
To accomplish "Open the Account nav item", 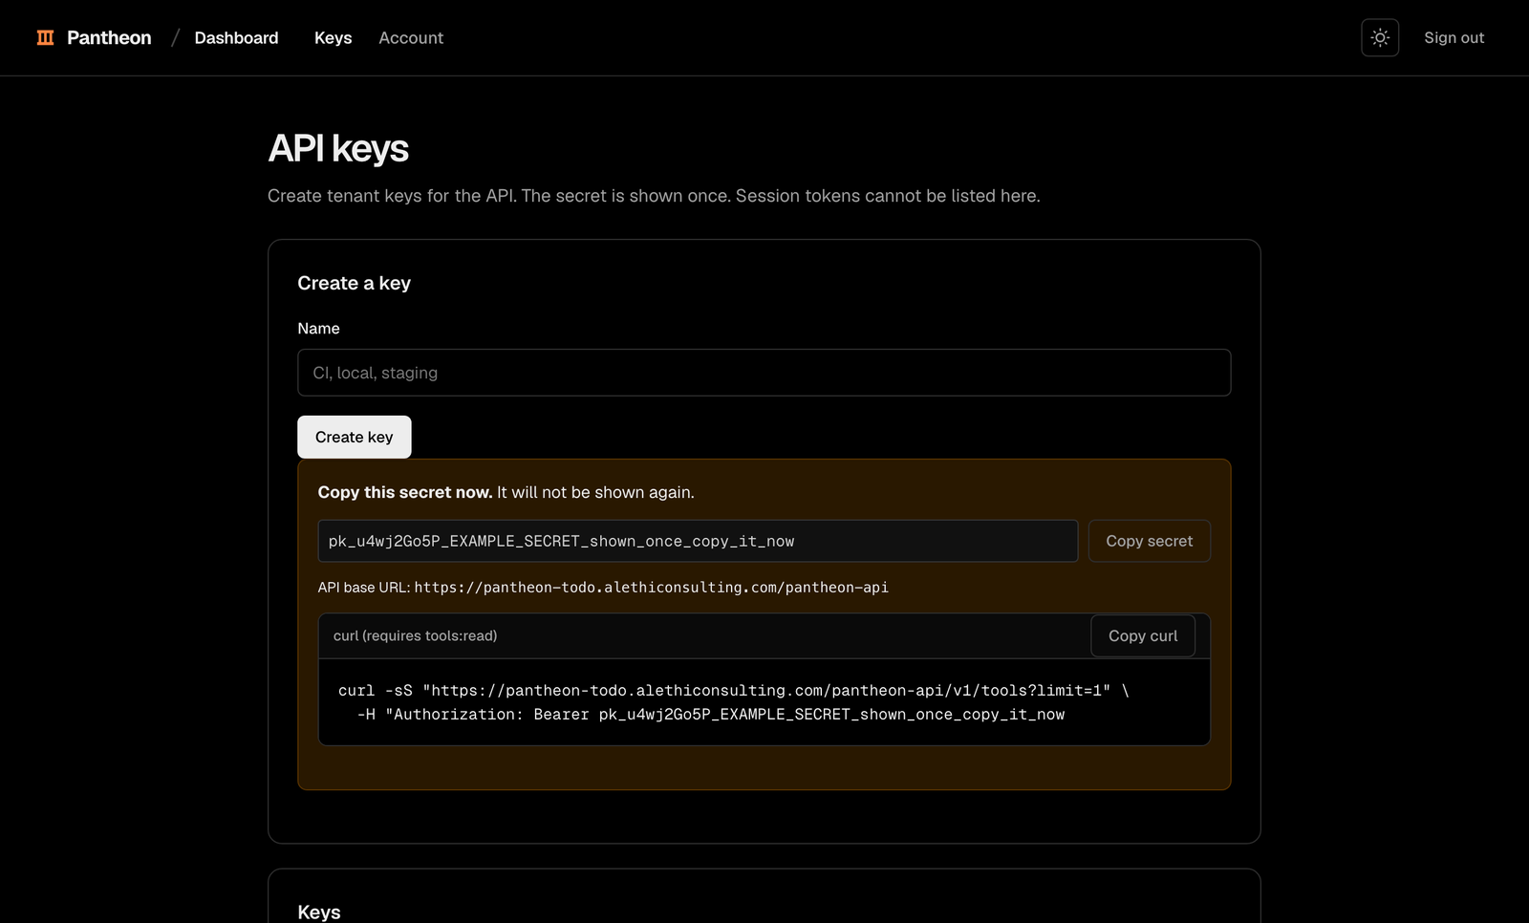I will (x=411, y=37).
